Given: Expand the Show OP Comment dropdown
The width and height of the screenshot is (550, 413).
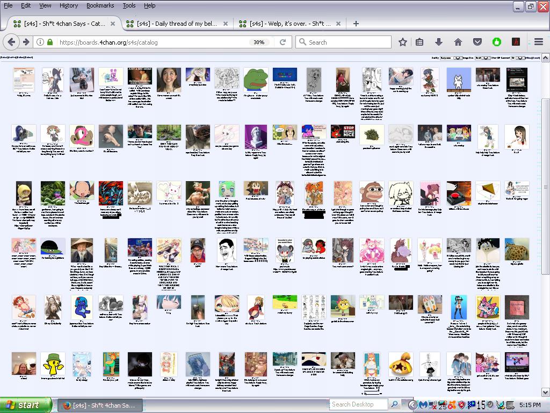Looking at the screenshot, I should [x=519, y=58].
